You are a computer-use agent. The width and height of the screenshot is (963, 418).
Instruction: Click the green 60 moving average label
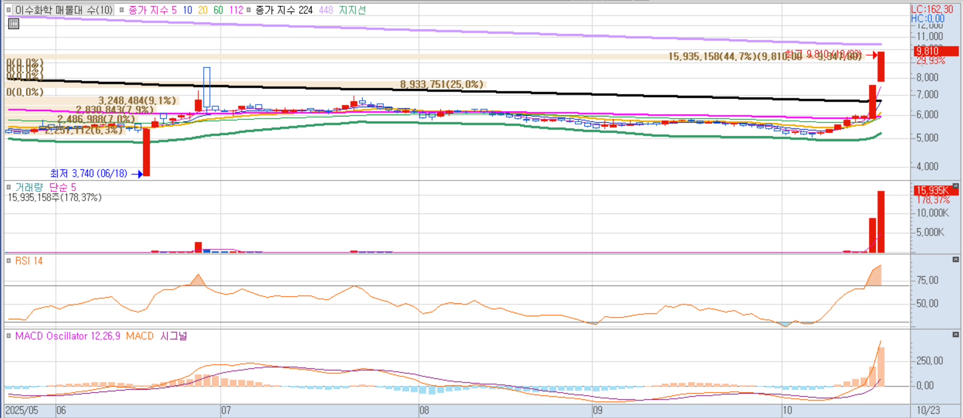pyautogui.click(x=218, y=10)
